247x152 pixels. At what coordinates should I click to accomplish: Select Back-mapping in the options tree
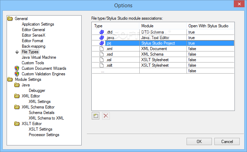(34, 46)
